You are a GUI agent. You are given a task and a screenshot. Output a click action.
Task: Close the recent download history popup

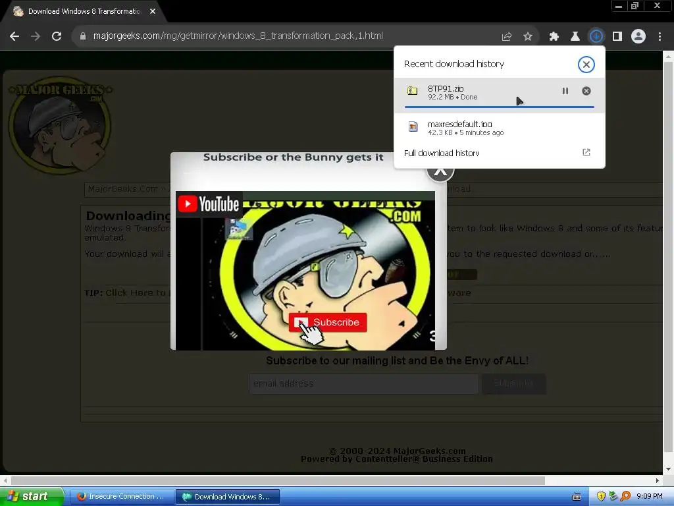point(586,65)
